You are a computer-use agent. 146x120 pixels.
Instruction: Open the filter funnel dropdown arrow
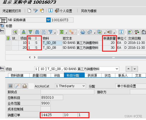coord(55,33)
